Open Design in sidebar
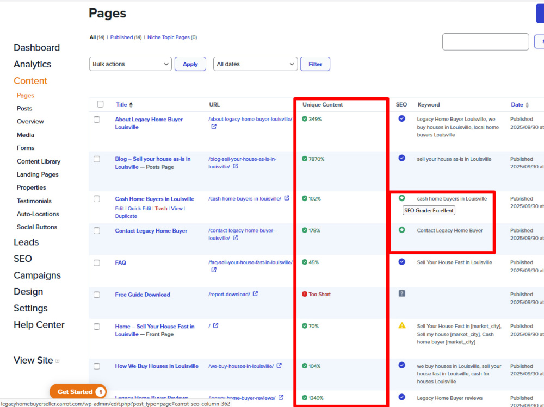 tap(28, 292)
